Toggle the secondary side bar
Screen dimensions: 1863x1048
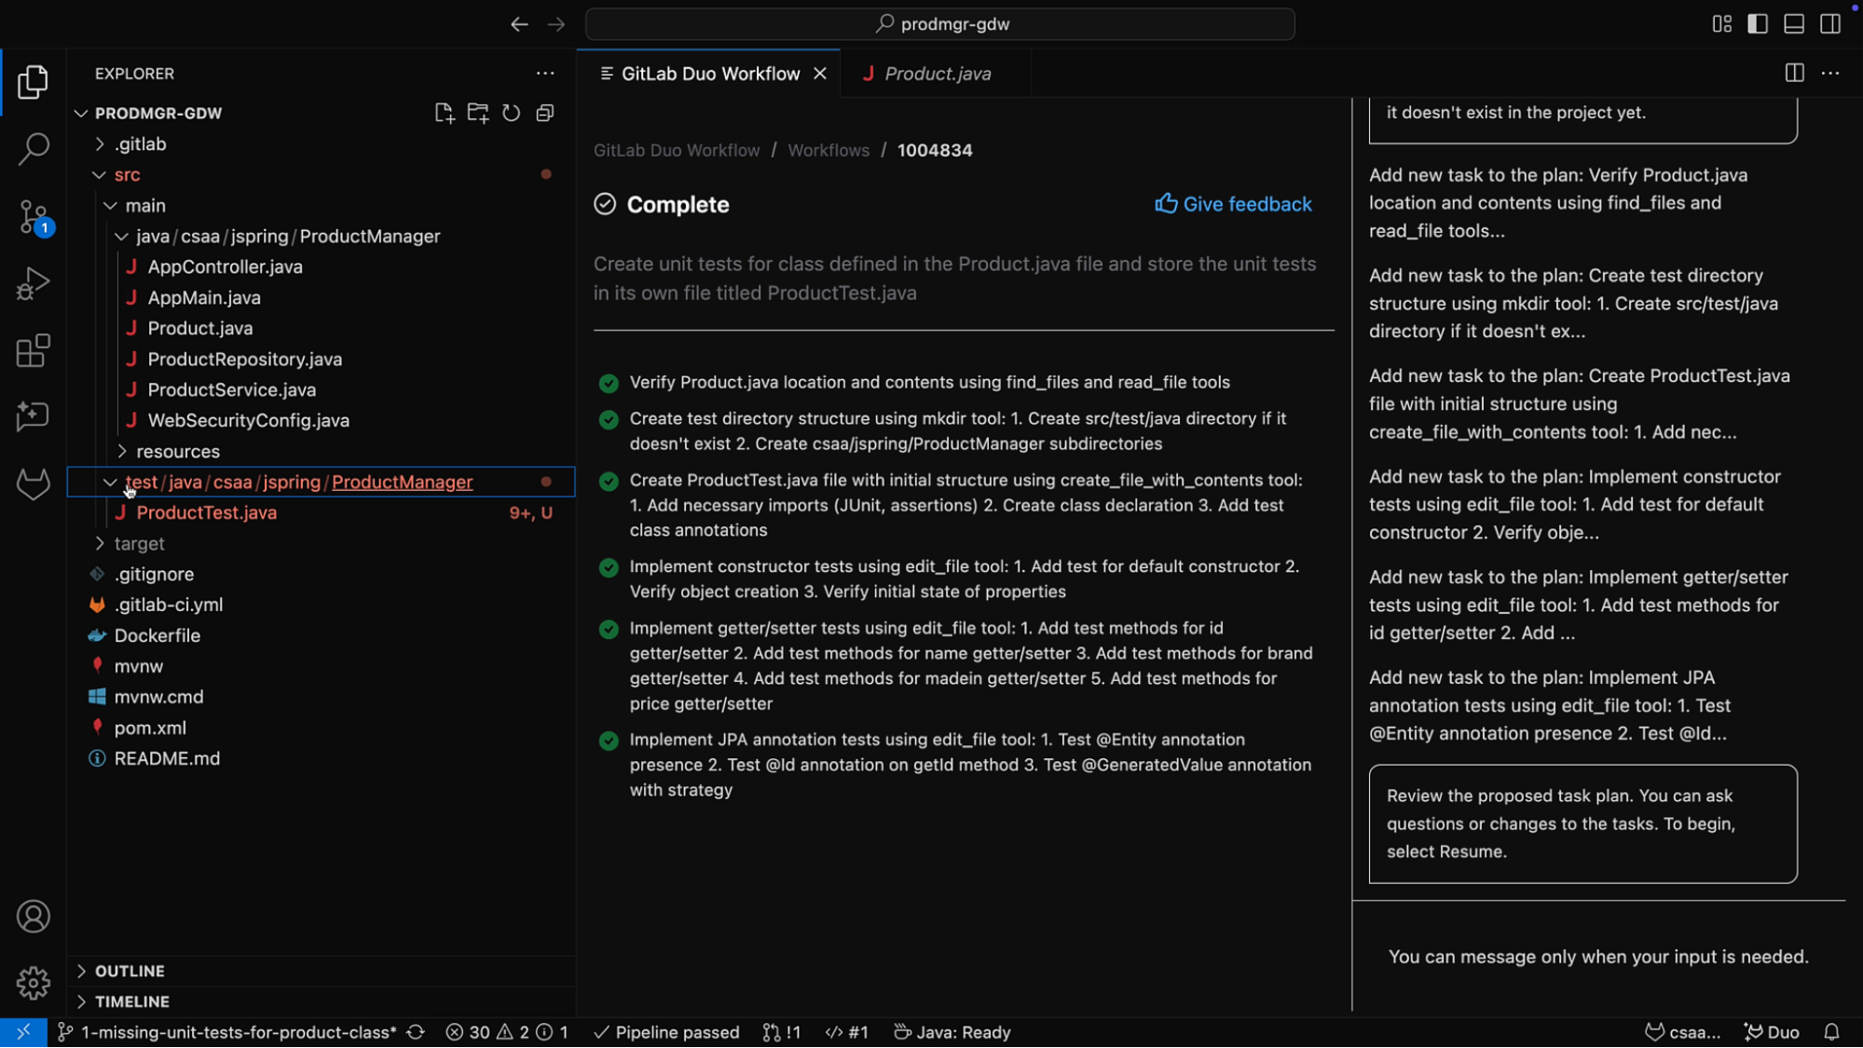(1830, 24)
